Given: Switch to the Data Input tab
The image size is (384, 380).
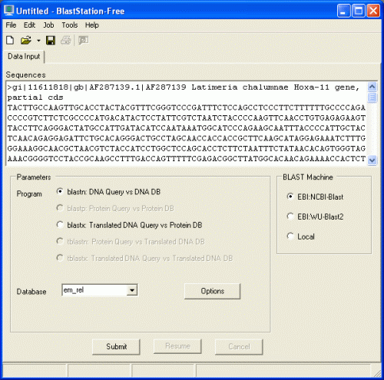Looking at the screenshot, I should click(24, 56).
